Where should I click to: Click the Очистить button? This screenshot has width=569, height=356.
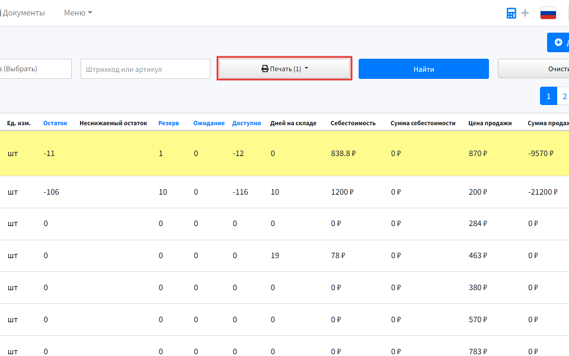[533, 69]
